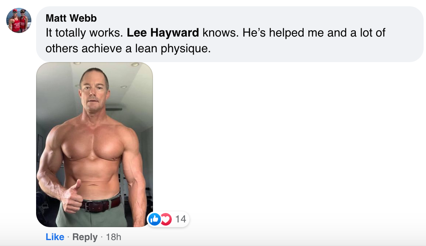
Task: Click the Matt Webb commenter name
Action: pos(71,18)
